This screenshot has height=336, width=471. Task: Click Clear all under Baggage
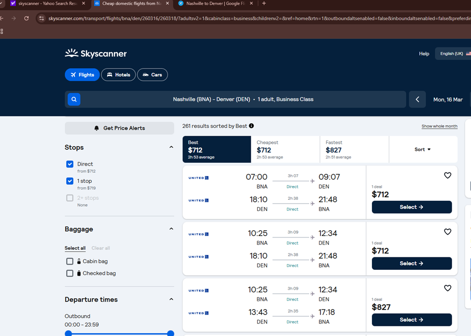(100, 248)
